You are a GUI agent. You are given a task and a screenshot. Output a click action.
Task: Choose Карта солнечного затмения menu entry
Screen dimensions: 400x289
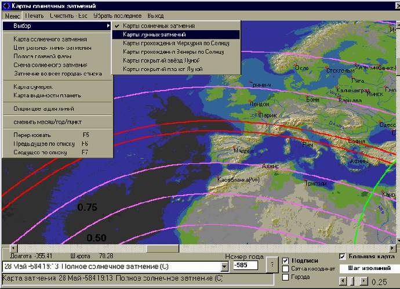coord(57,39)
